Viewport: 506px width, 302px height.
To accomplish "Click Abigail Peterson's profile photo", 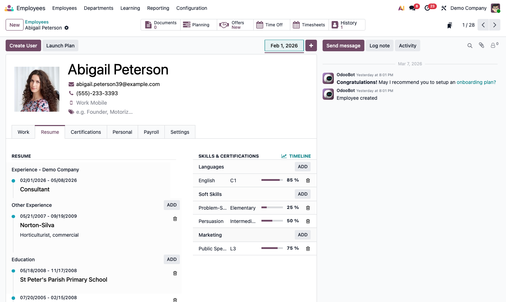I will (37, 89).
